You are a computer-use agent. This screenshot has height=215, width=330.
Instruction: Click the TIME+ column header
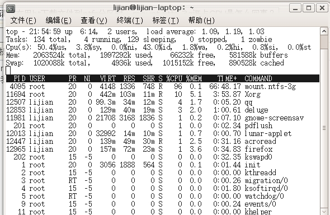coord(227,78)
